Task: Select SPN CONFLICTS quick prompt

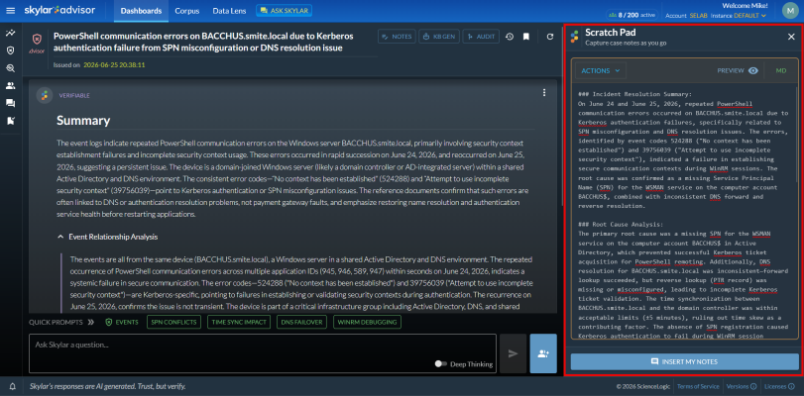Action: click(174, 322)
